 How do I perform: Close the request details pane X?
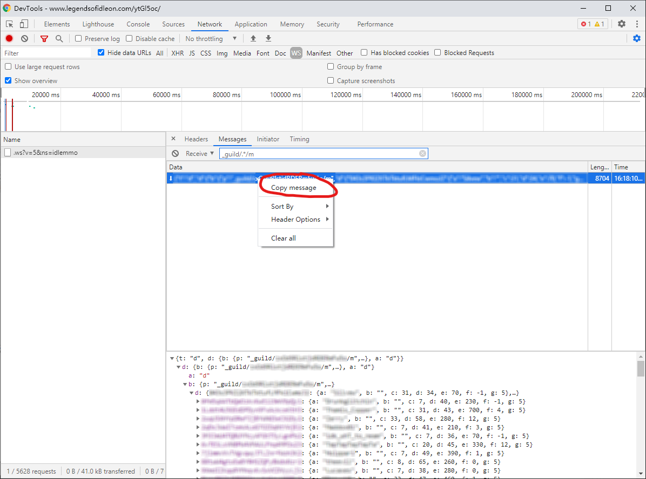(173, 139)
